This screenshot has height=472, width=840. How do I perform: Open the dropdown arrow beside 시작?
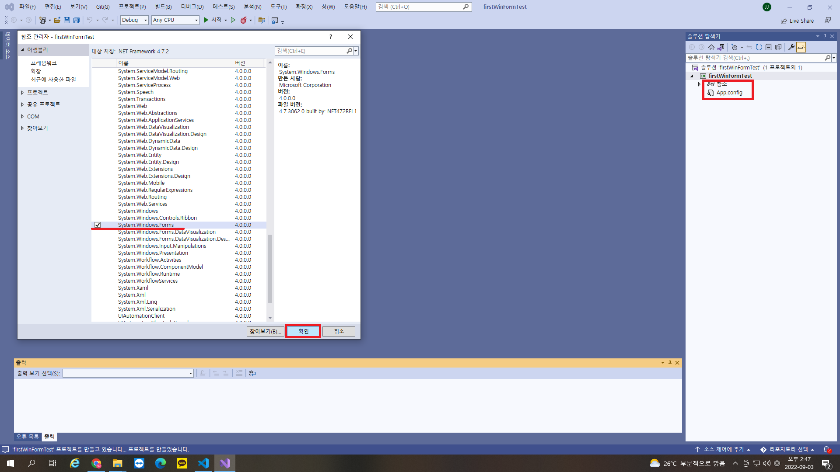point(226,20)
